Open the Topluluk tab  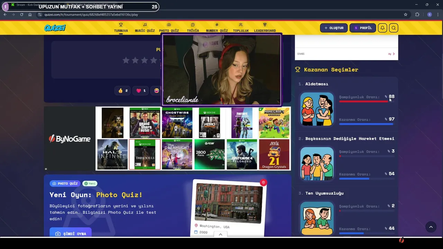241,28
